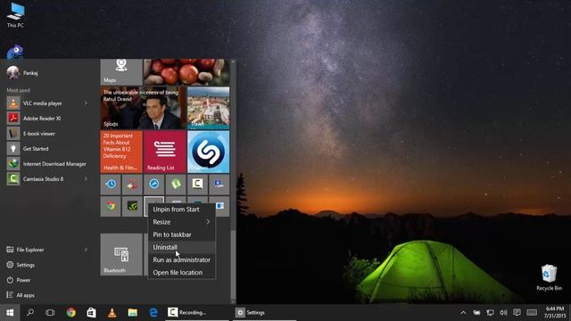Viewport: 571px width, 321px height.
Task: Switch to Recording... taskbar window
Action: [x=197, y=313]
